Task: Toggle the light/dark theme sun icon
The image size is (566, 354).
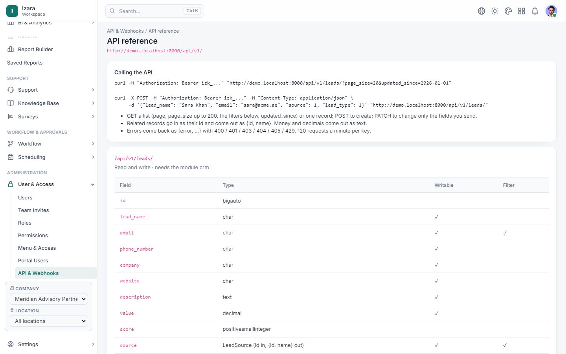Action: click(x=495, y=11)
